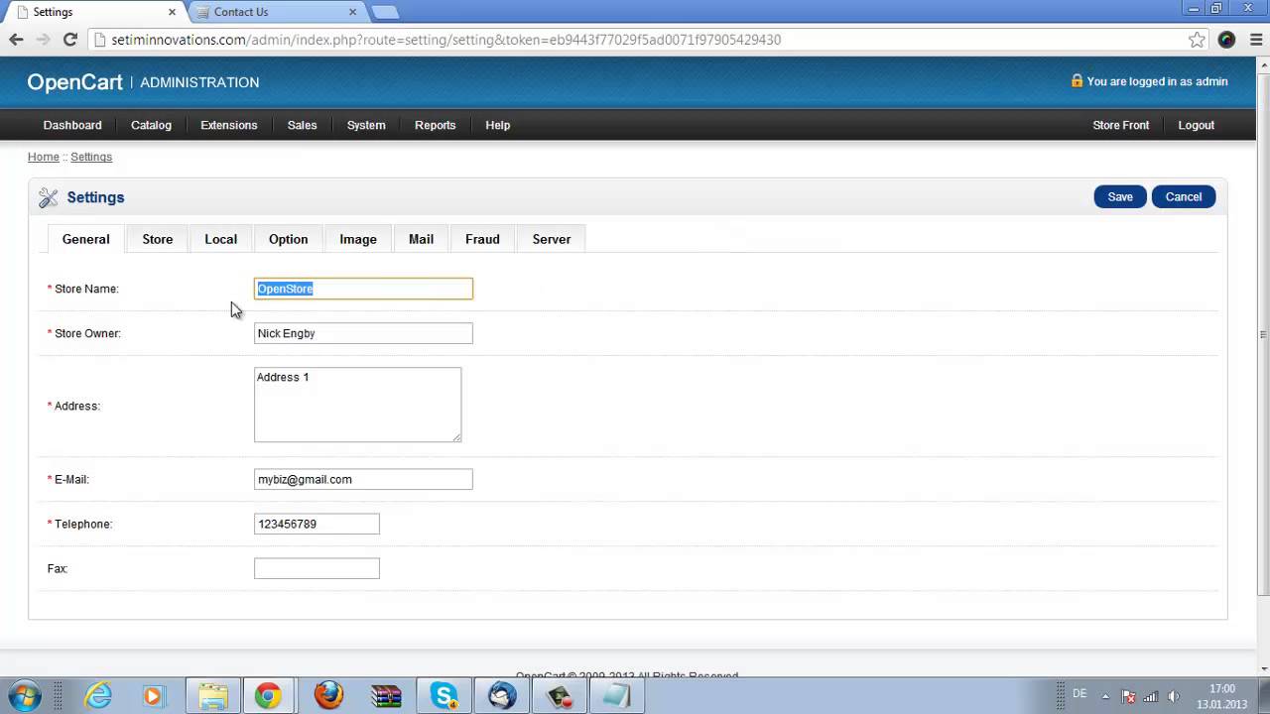
Task: Click the Settings wrench icon heading
Action: [49, 197]
